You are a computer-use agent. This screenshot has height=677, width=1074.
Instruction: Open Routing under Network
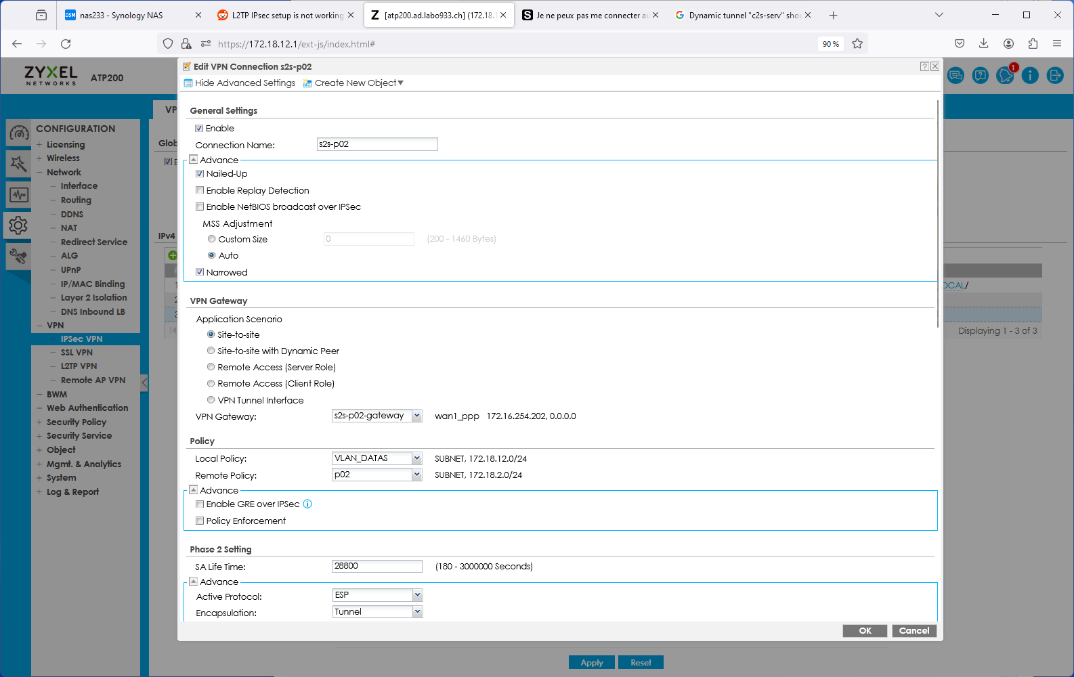point(76,200)
